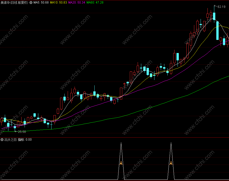Click the 指标: 0.00 value label

[25, 140]
